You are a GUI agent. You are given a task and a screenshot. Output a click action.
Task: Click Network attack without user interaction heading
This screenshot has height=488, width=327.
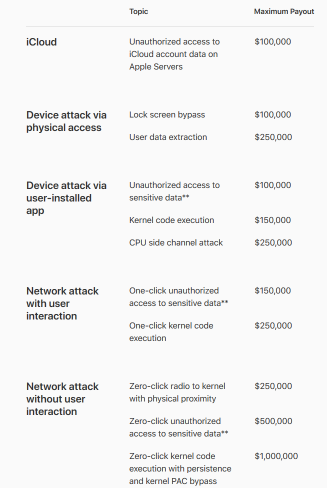click(62, 399)
